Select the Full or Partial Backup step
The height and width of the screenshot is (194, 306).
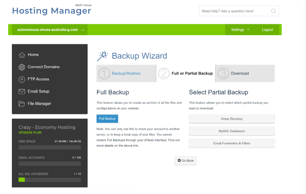(x=186, y=73)
